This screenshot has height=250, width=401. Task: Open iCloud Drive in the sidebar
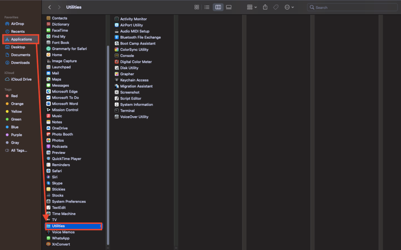click(21, 79)
